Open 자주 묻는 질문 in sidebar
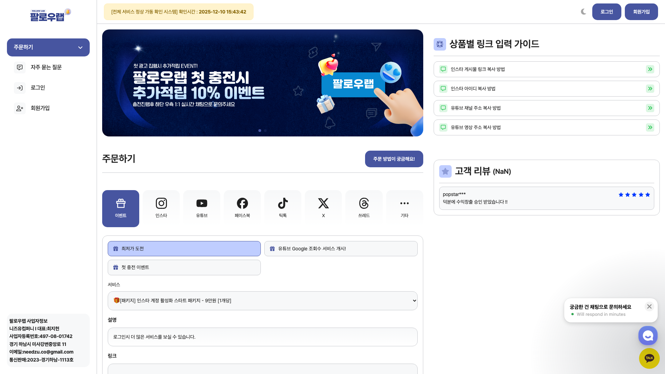 tap(46, 67)
